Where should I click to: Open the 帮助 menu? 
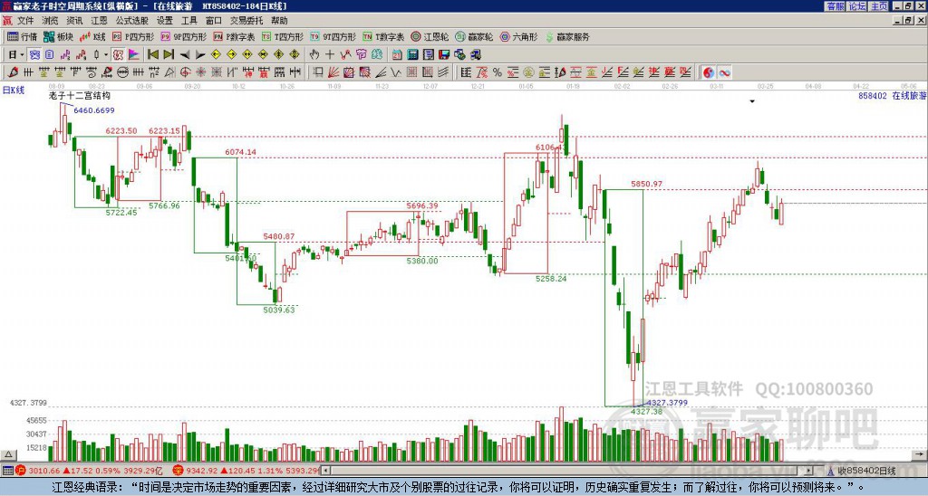279,21
